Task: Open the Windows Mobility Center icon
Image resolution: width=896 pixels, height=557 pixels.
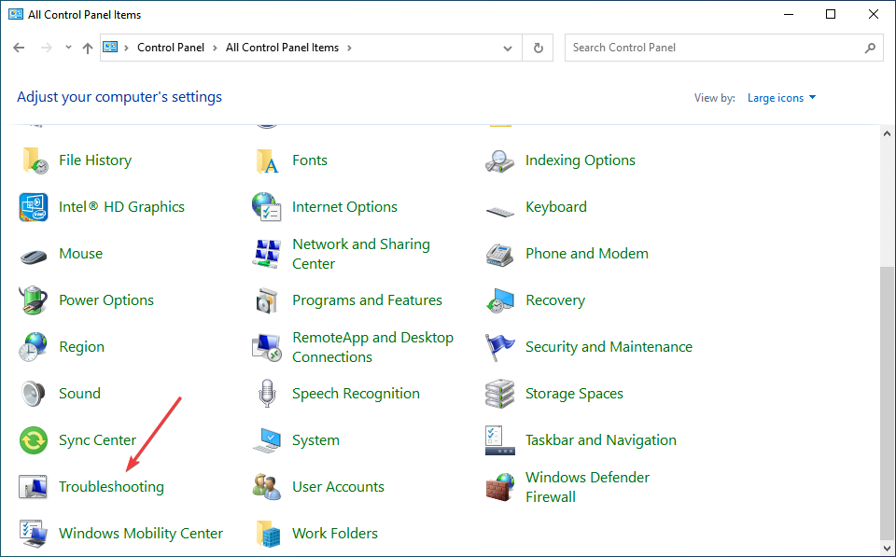Action: coord(34,534)
